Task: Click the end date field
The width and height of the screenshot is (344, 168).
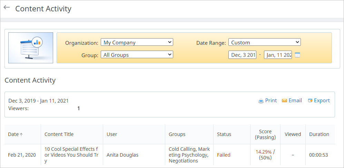Action: coord(278,55)
